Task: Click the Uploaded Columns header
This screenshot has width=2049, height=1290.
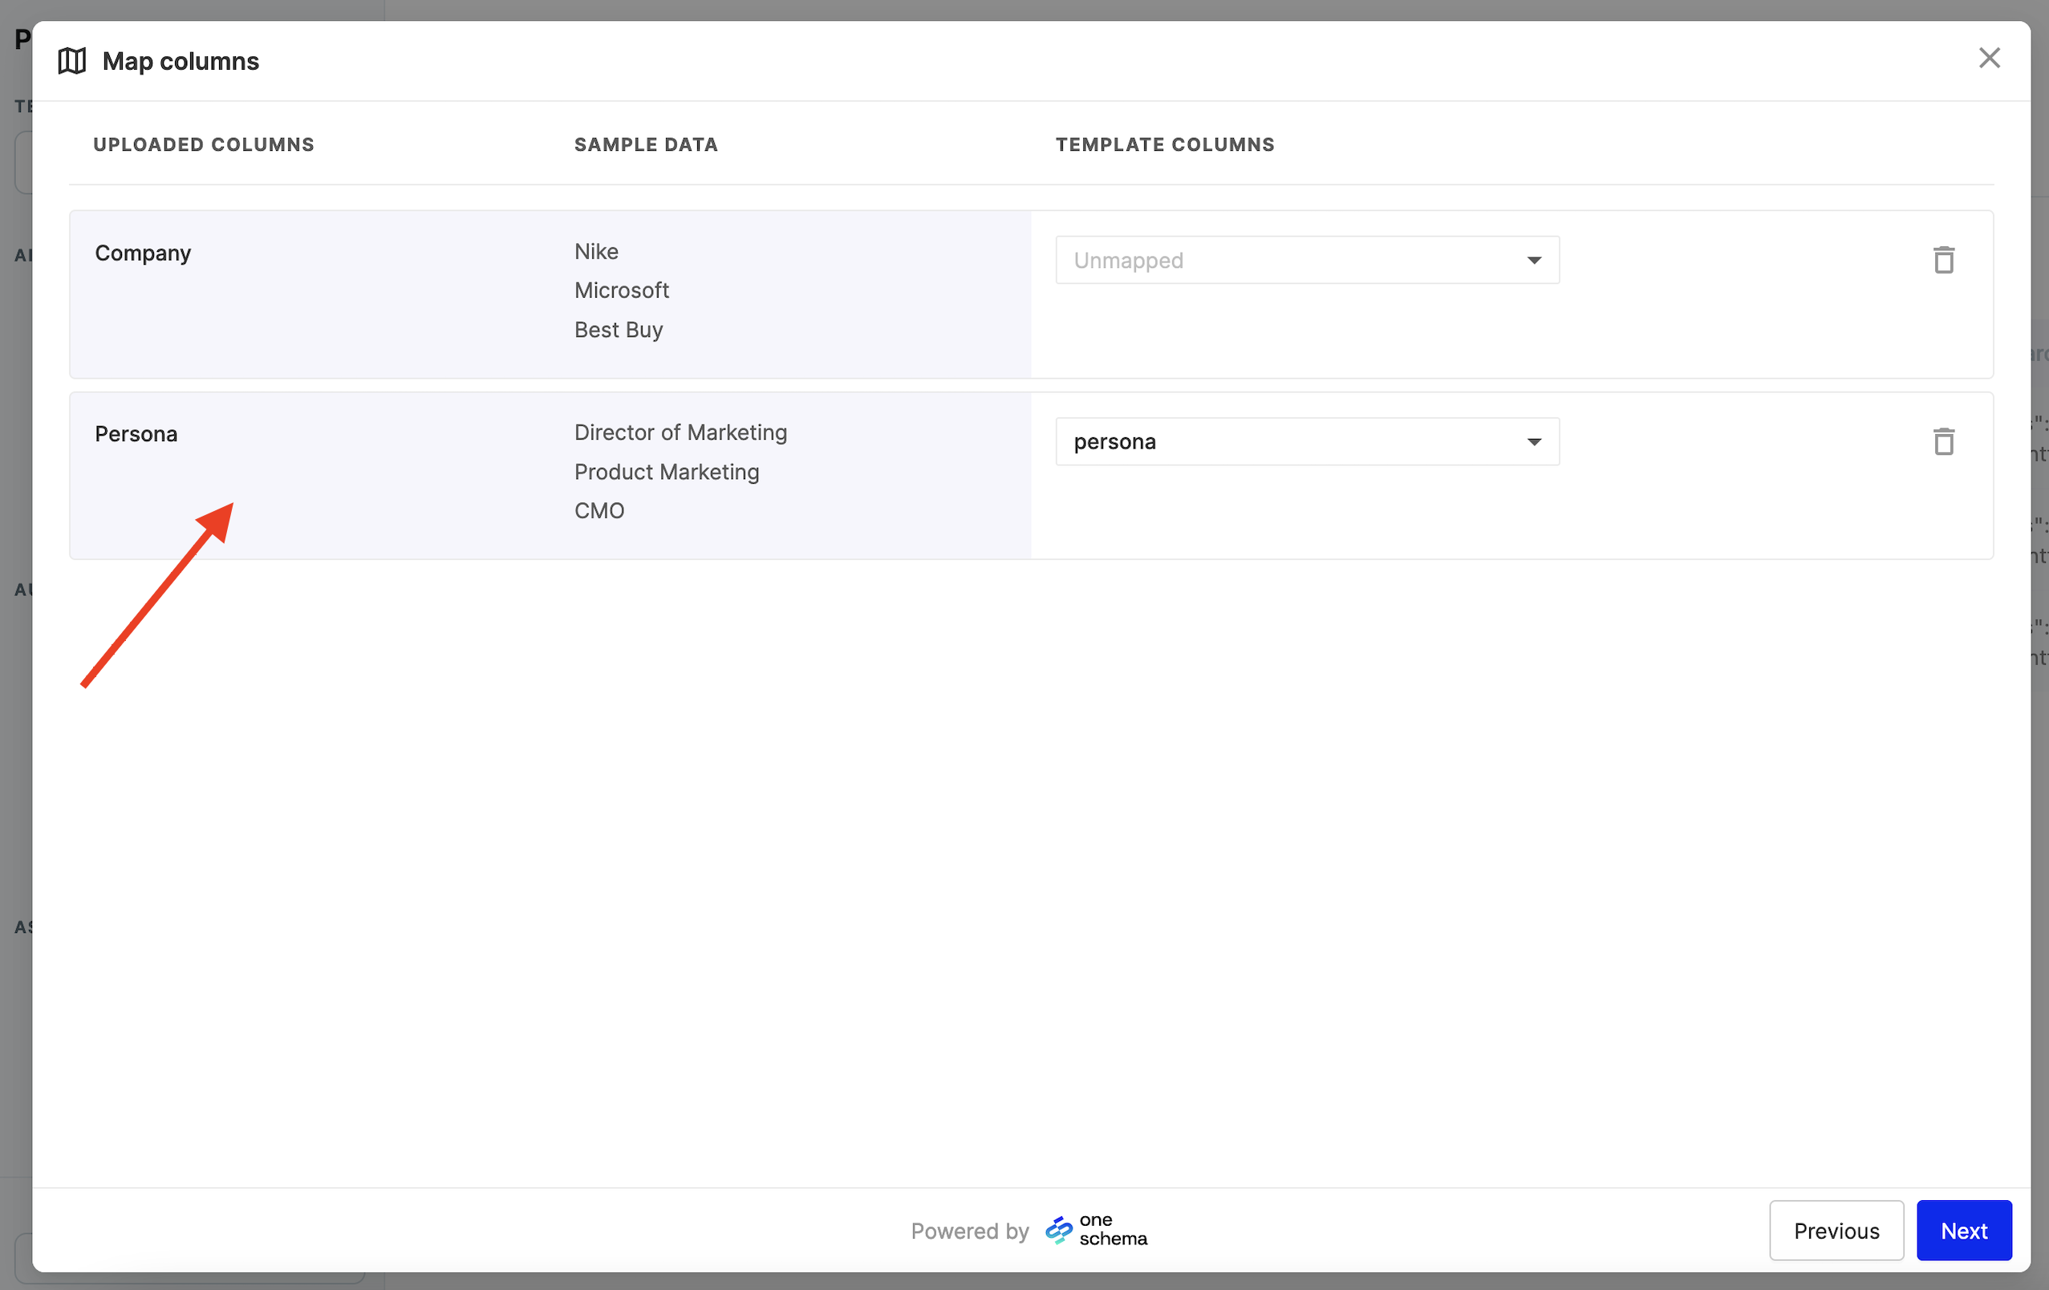Action: click(x=203, y=144)
